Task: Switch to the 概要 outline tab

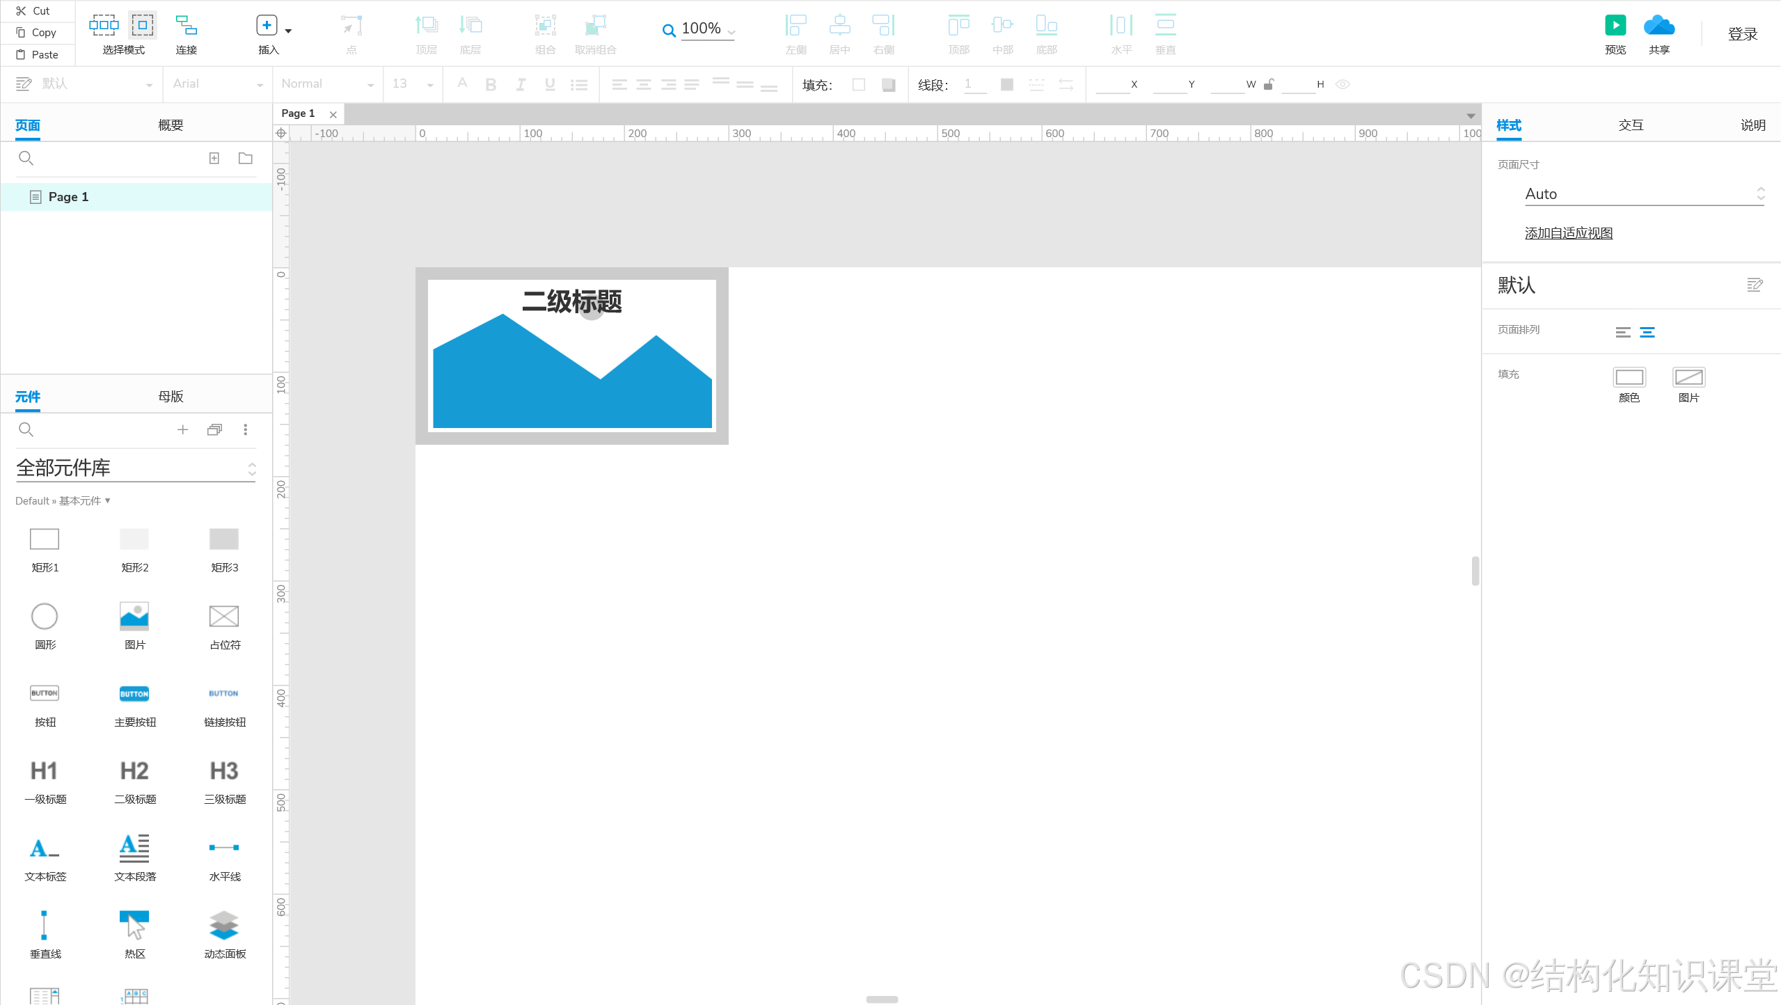Action: (x=171, y=125)
